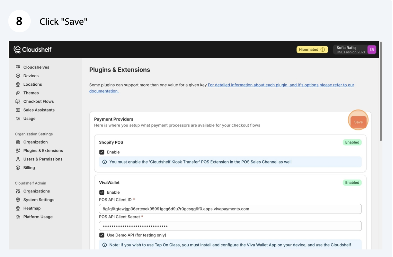The height and width of the screenshot is (257, 393).
Task: Toggle the Shopify POS Enable checkbox
Action: click(x=102, y=152)
